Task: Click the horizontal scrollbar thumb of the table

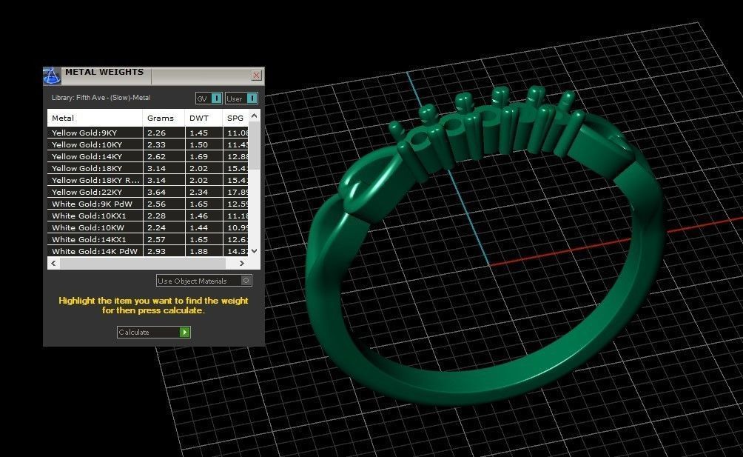Action: point(143,263)
